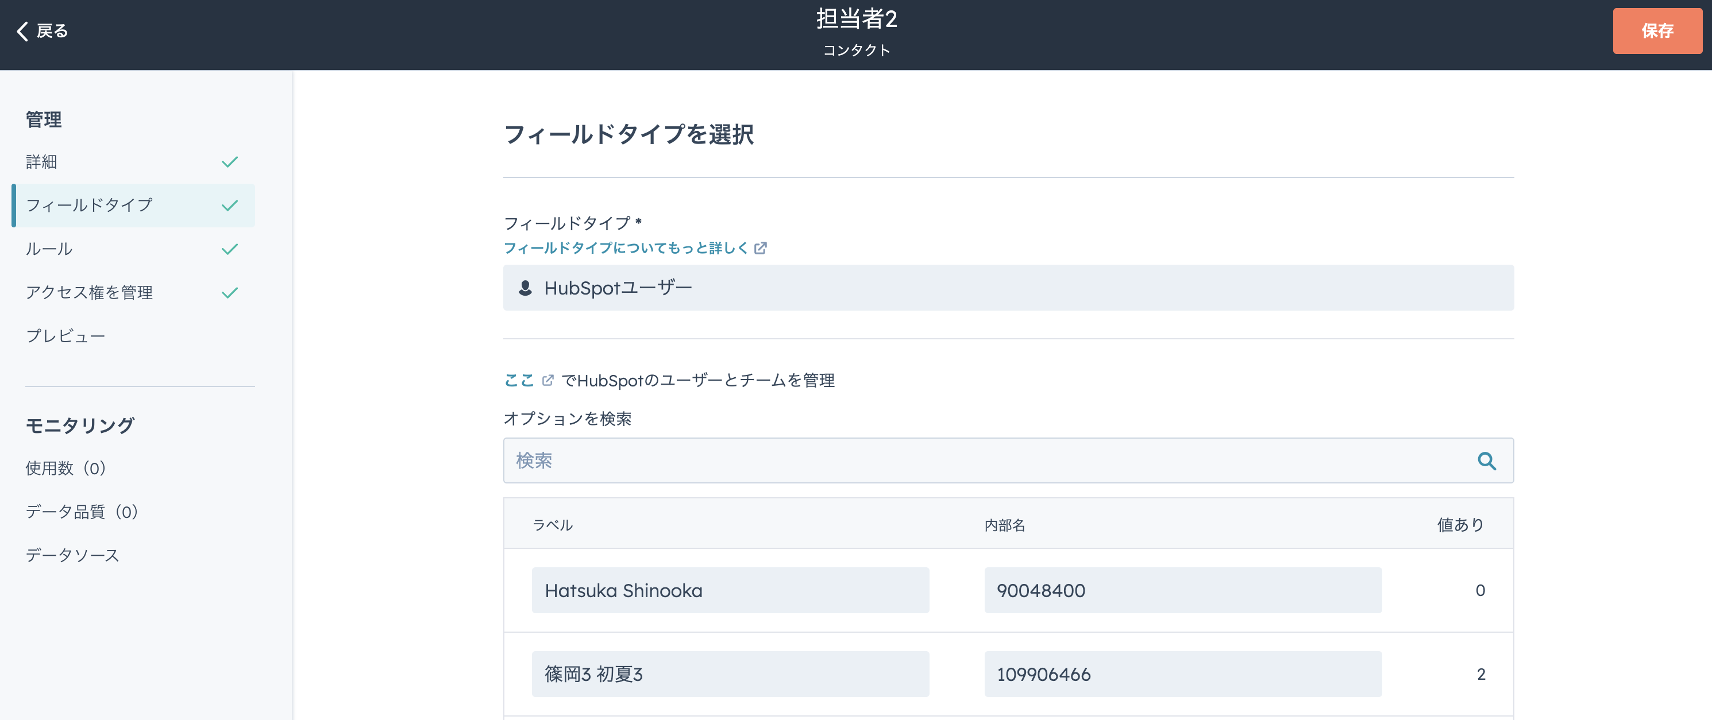Open フィールドタイプについてもっと詳しく link
Image resolution: width=1712 pixels, height=720 pixels.
[626, 247]
